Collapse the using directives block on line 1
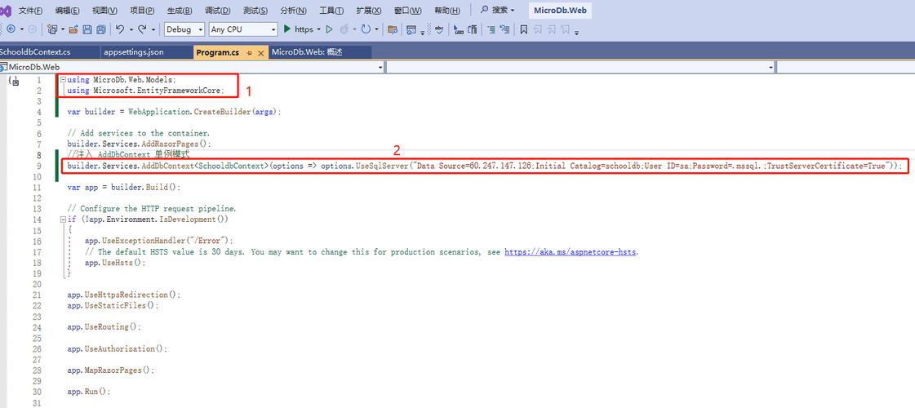Viewport: 915px width, 408px height. pyautogui.click(x=62, y=80)
